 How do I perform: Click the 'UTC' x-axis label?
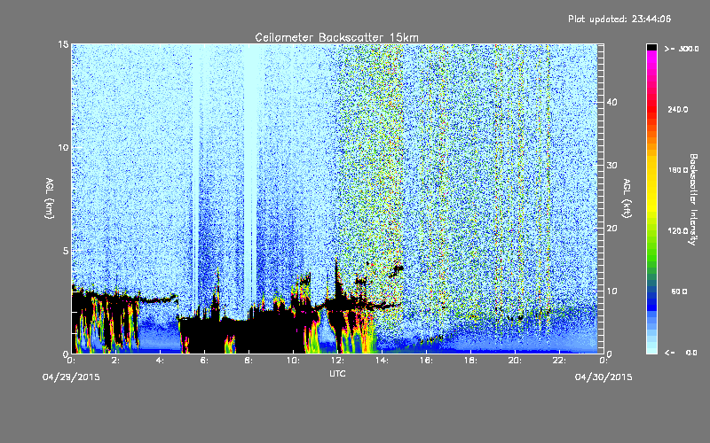click(337, 373)
